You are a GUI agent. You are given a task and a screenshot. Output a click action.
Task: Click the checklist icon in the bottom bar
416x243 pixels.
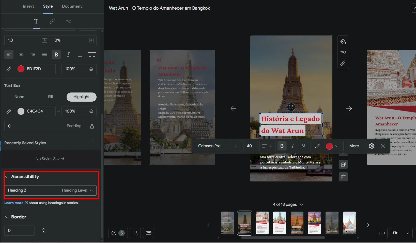pos(136,233)
